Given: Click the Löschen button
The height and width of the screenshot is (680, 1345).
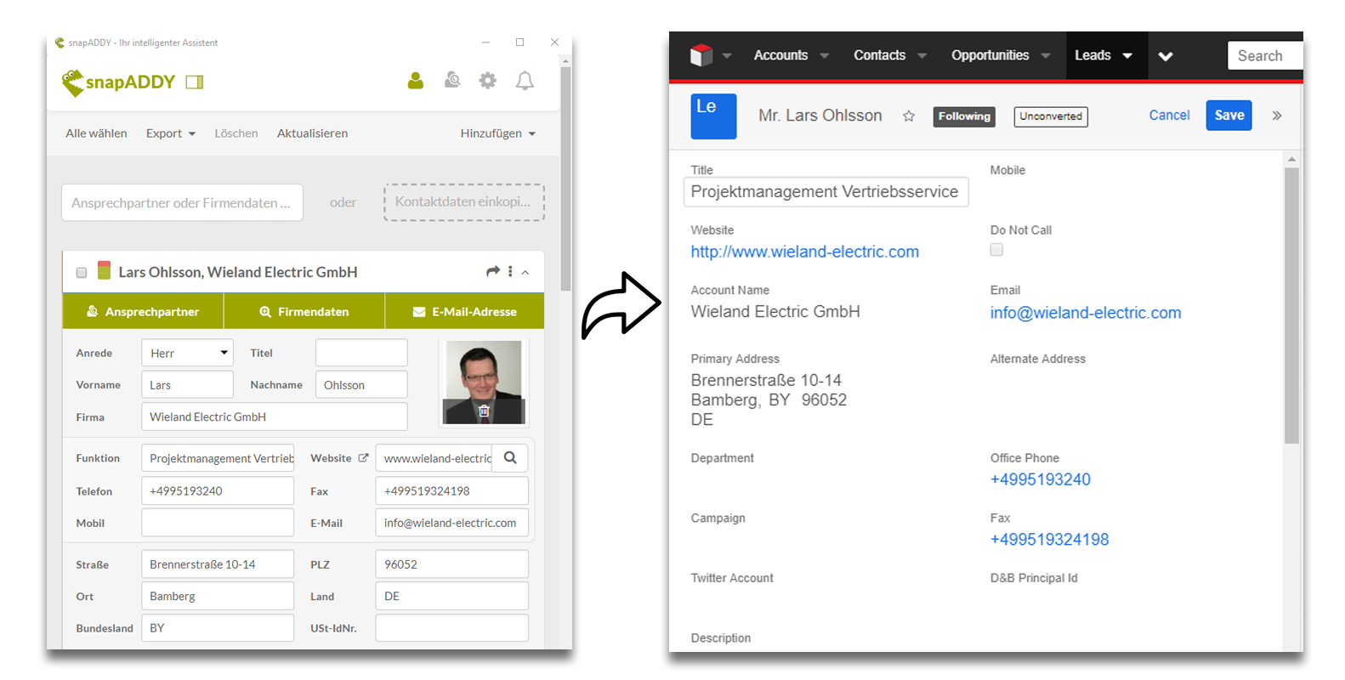Looking at the screenshot, I should coord(236,133).
